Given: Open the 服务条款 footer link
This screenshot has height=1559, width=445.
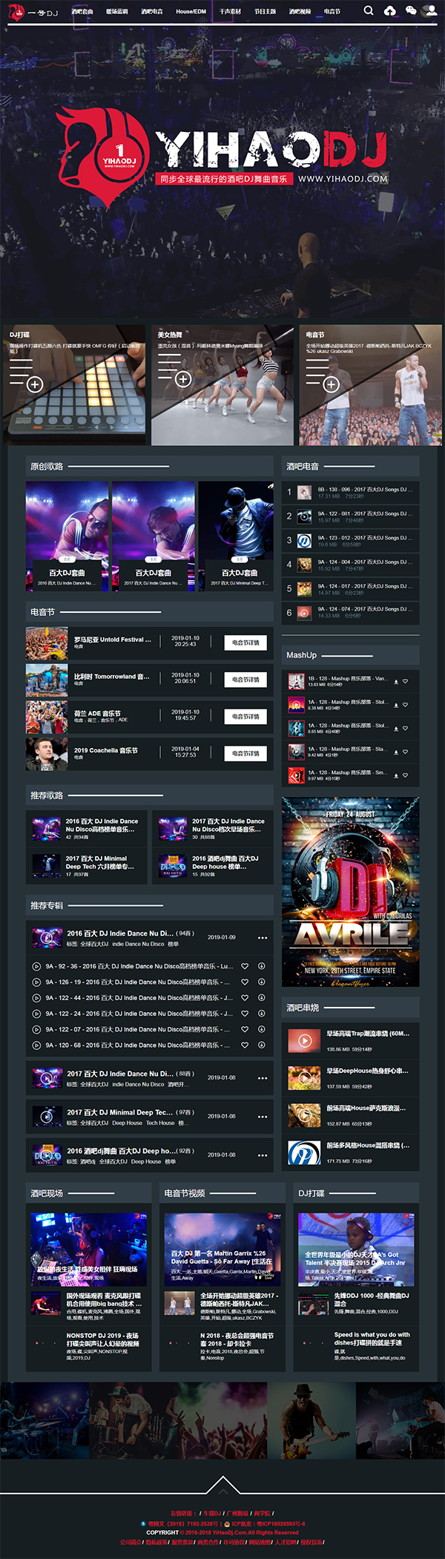Looking at the screenshot, I should tap(182, 1541).
